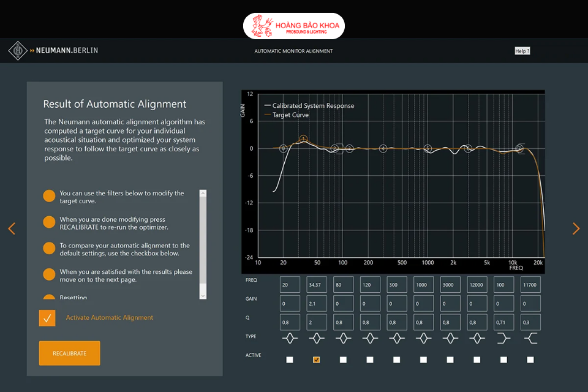Click scrollbar down arrow in instructions list
This screenshot has height=392, width=588.
(x=203, y=296)
